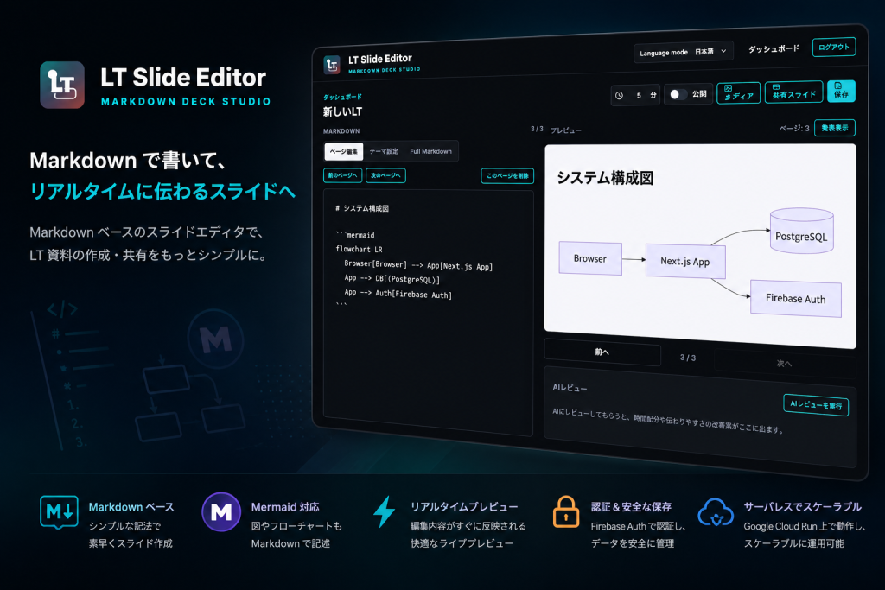Go to 前のページへ button
This screenshot has width=885, height=590.
342,175
